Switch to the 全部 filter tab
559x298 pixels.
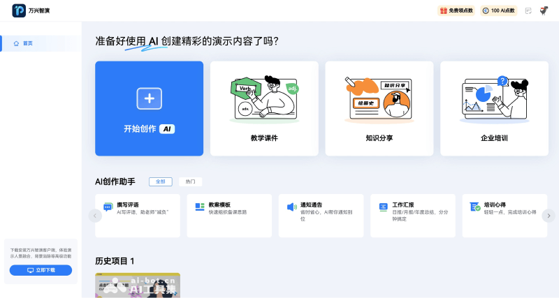pyautogui.click(x=160, y=181)
